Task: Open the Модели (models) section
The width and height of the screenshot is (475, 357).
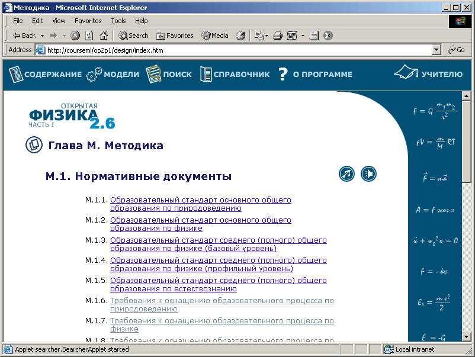Action: [113, 74]
